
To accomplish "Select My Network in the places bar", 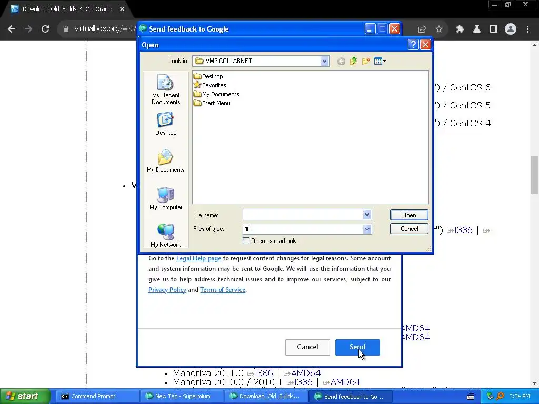I will [166, 235].
